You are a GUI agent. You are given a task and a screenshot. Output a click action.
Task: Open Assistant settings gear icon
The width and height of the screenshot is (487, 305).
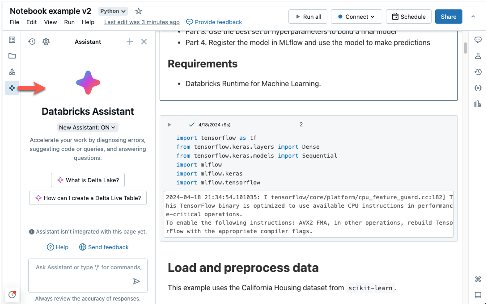click(x=46, y=42)
